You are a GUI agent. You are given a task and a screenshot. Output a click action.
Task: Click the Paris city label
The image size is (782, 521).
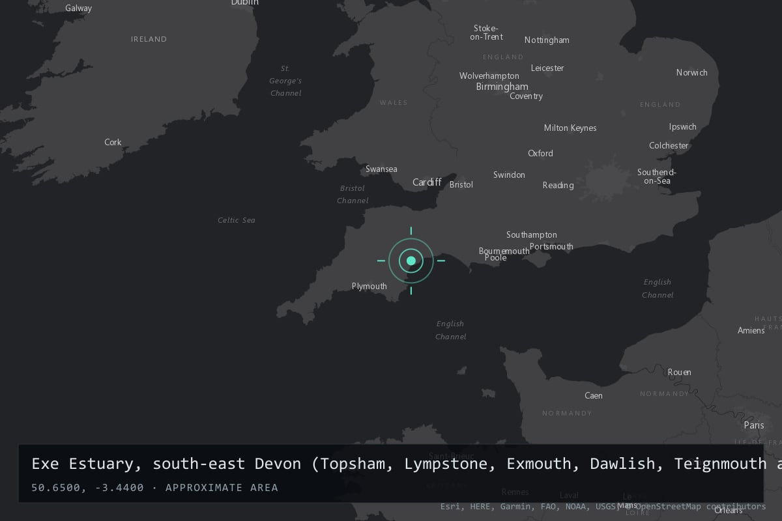pos(754,425)
